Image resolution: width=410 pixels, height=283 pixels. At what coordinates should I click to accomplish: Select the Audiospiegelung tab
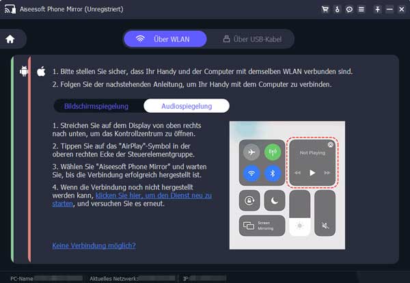coord(187,106)
